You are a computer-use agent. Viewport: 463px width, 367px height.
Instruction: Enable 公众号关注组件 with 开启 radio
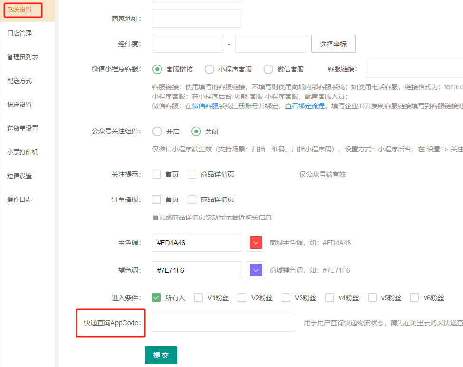(157, 132)
